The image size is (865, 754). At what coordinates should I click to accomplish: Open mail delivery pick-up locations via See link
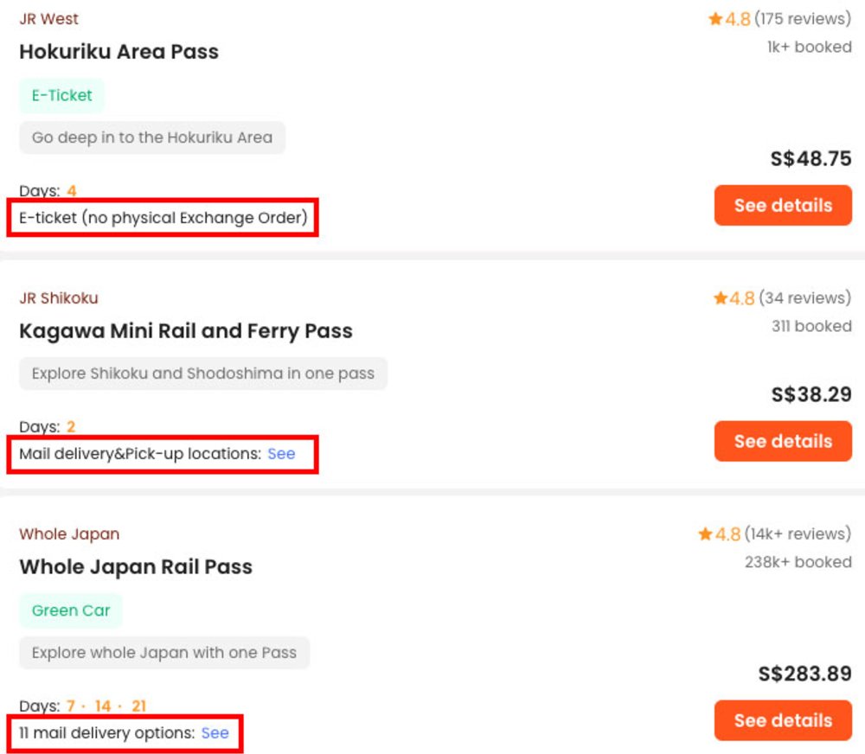tap(282, 453)
